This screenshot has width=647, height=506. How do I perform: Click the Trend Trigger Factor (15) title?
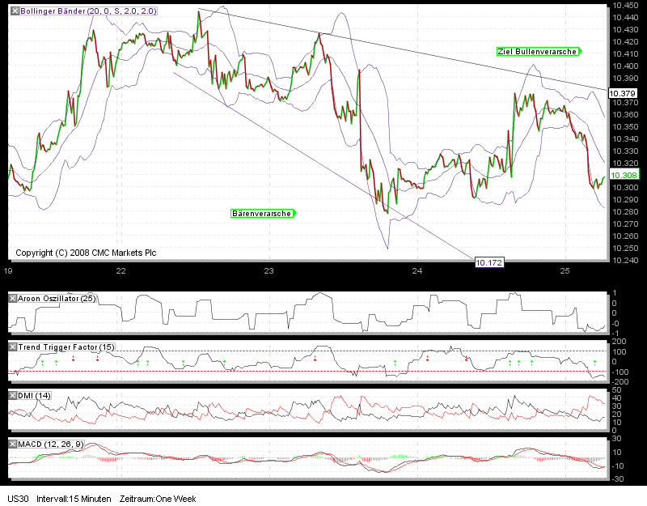66,347
